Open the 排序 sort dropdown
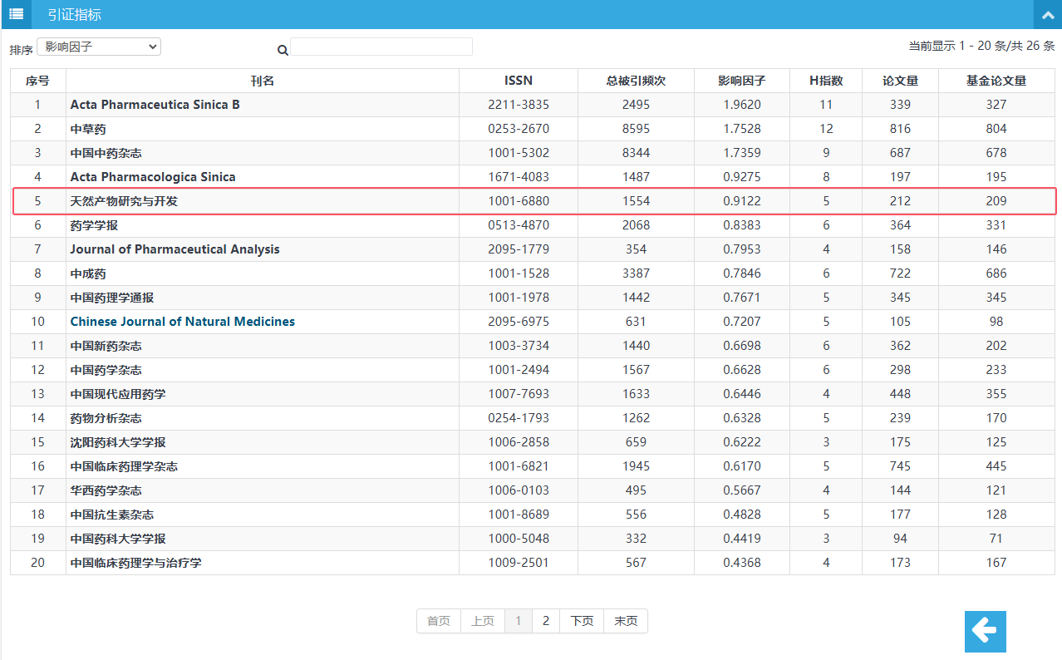Image resolution: width=1062 pixels, height=660 pixels. click(x=99, y=47)
